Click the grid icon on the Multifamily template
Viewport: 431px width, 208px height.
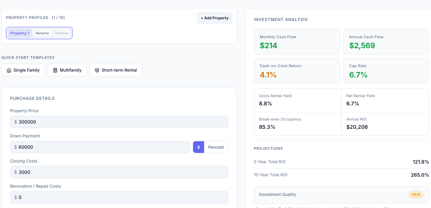click(55, 70)
